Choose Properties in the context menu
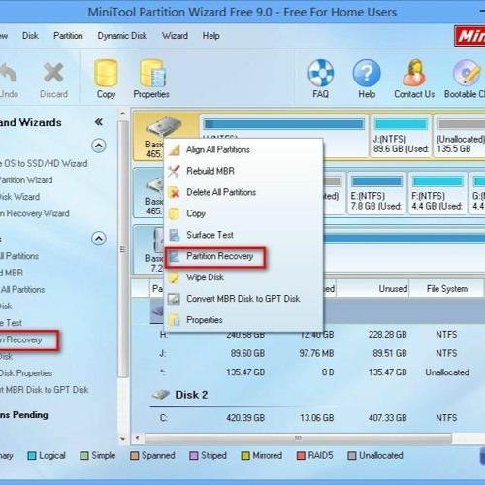The image size is (485, 485). 205,320
